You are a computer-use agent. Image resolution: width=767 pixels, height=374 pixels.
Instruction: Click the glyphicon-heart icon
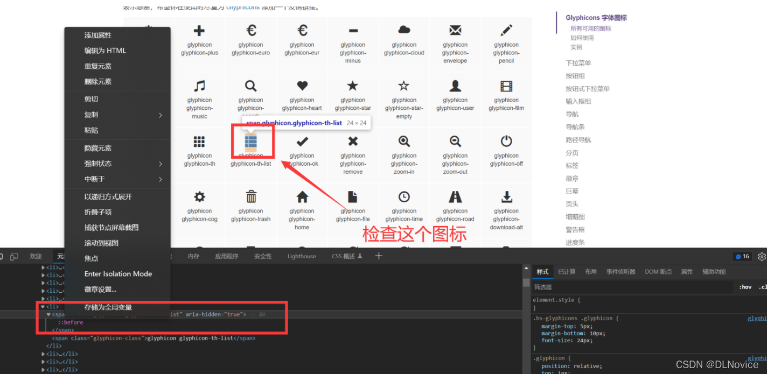point(302,86)
